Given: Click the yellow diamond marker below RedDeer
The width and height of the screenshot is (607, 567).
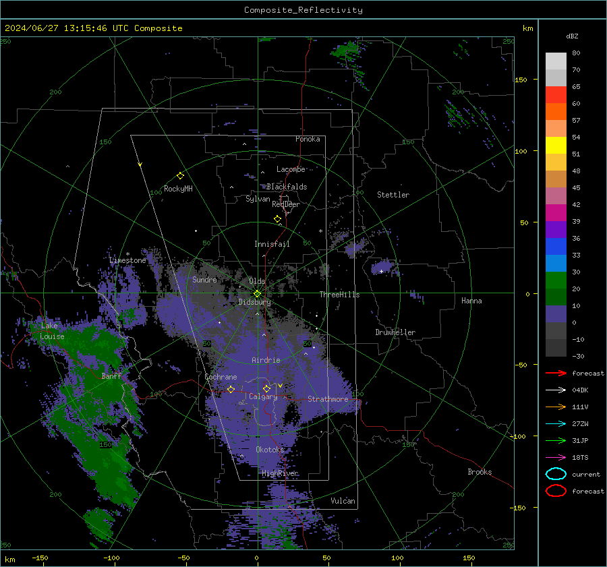Looking at the screenshot, I should [x=277, y=219].
